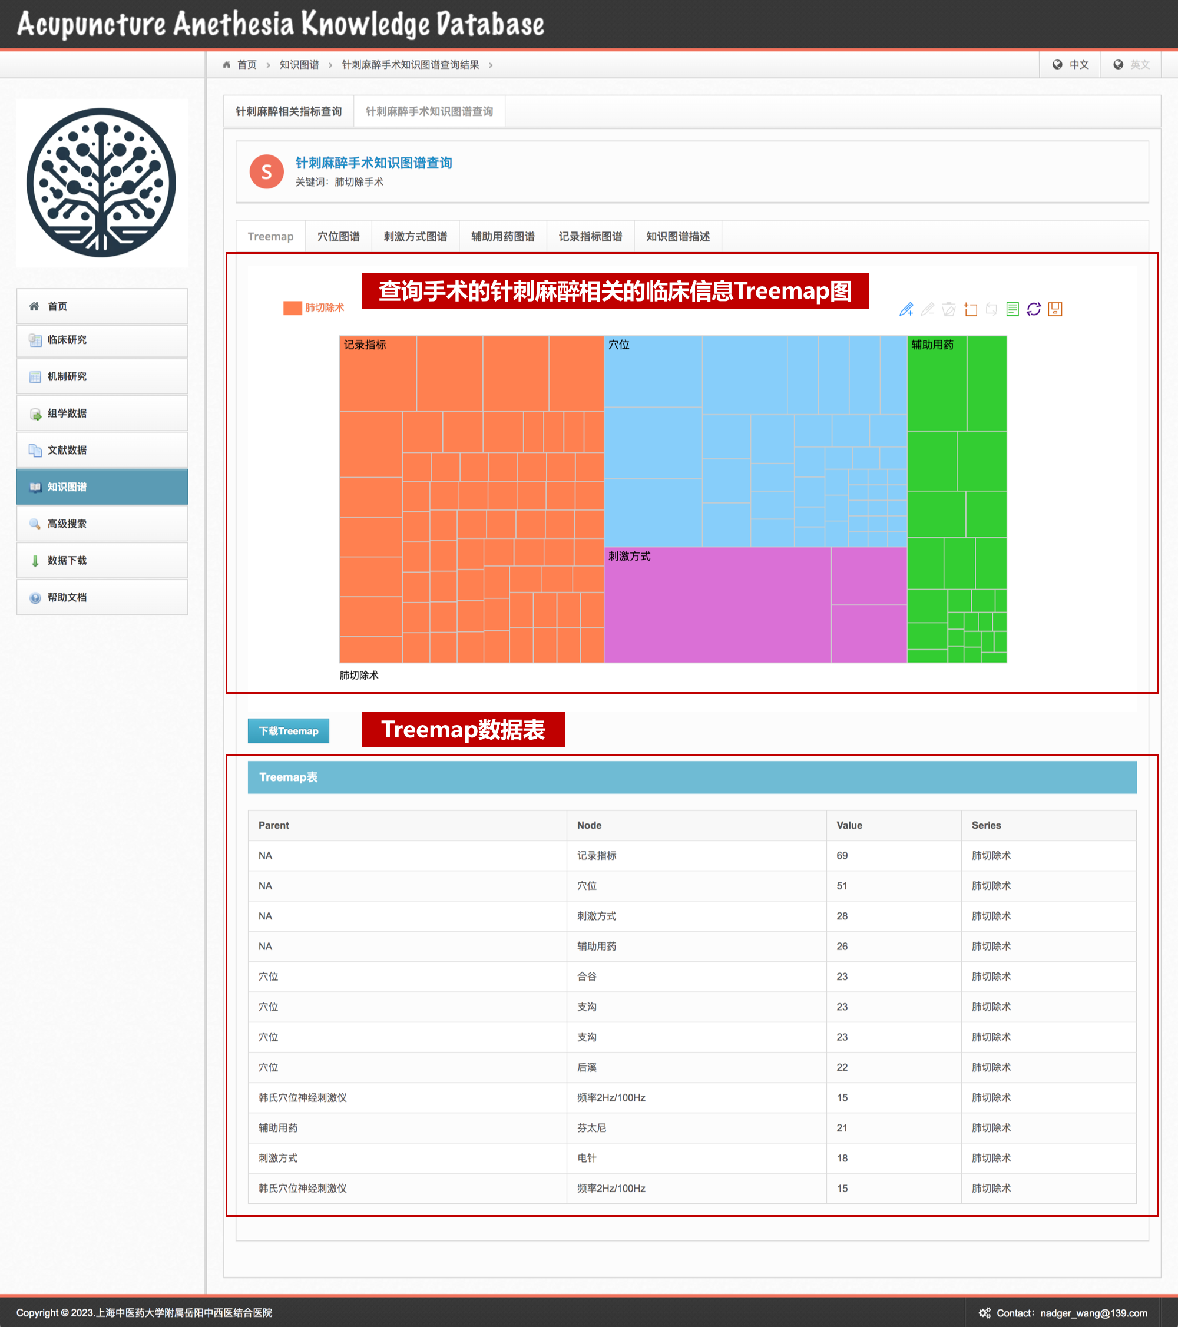
Task: Open the 穴位图谱 tab
Action: click(x=338, y=236)
